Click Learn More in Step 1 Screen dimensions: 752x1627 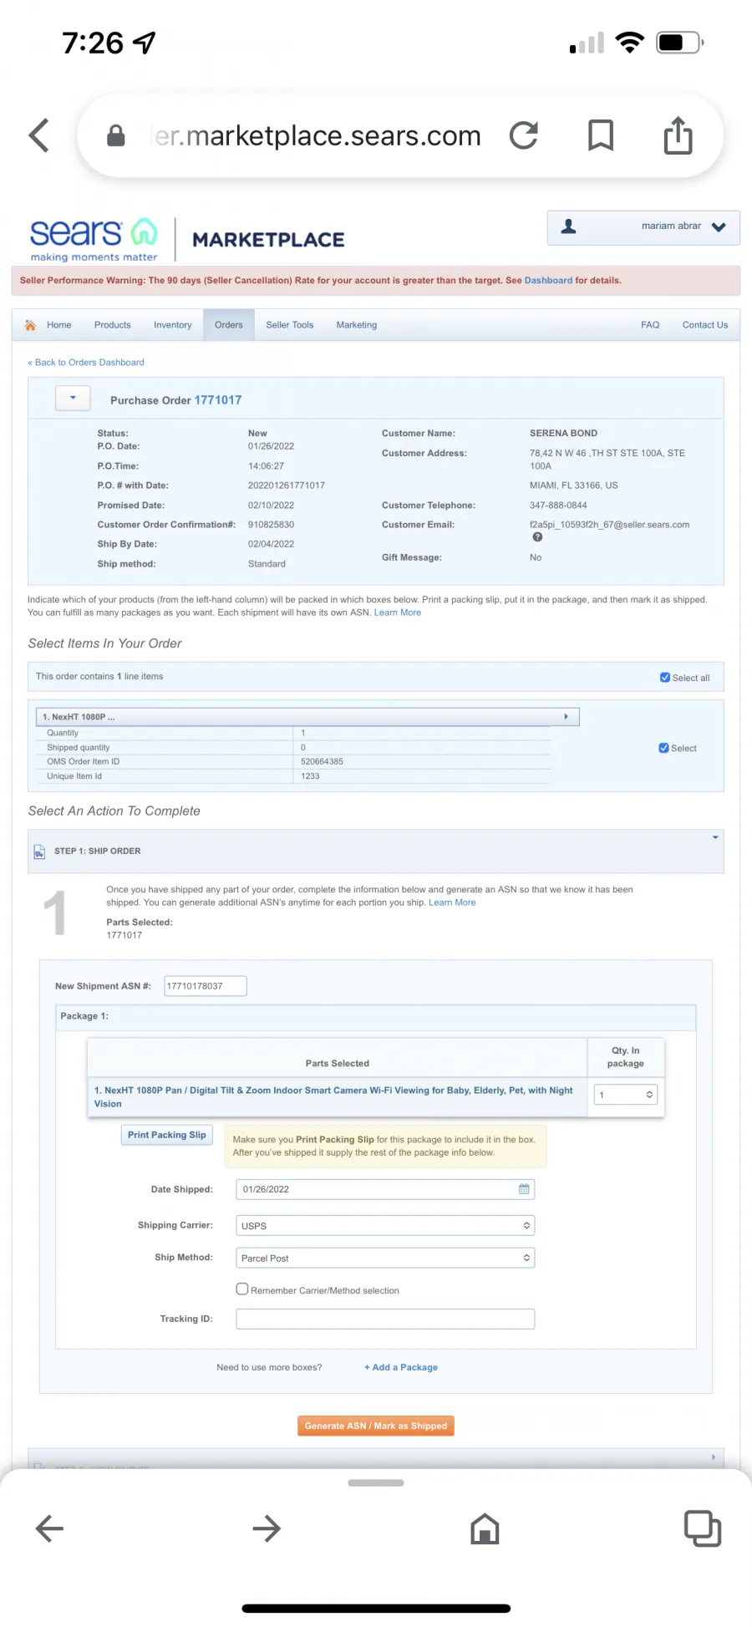click(452, 902)
